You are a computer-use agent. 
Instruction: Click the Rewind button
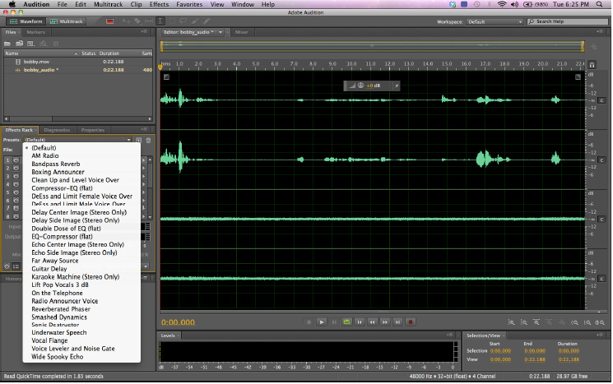(372, 322)
